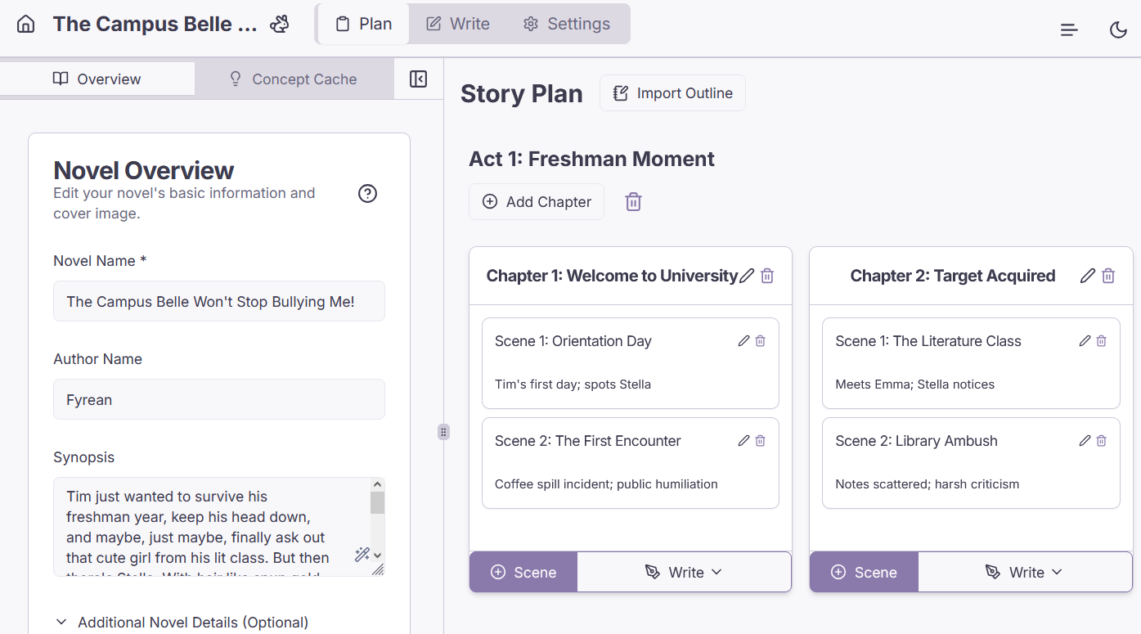Screen dimensions: 1141x634
Task: Open the alignment menu icon top right
Action: pyautogui.click(x=1068, y=29)
